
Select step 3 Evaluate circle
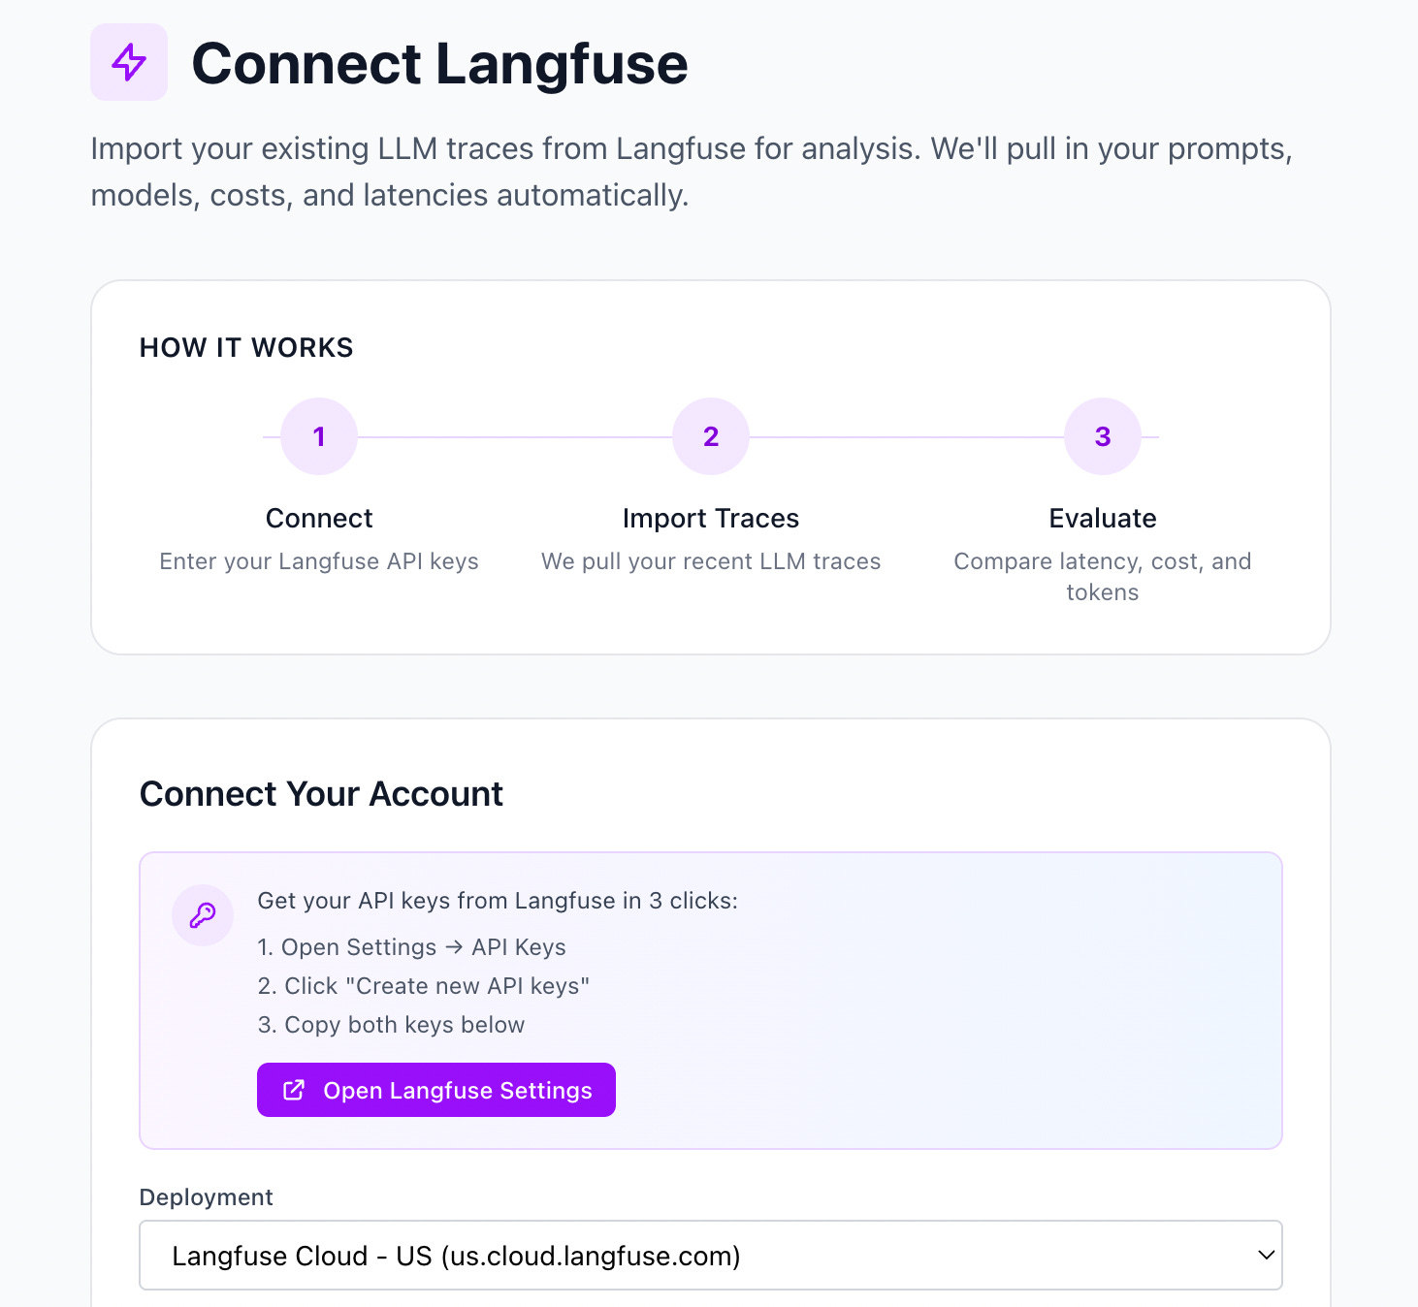(1103, 436)
